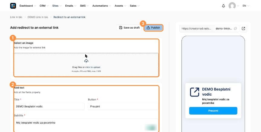Click the cloud upload icon
This screenshot has height=132, width=261.
coord(86,61)
